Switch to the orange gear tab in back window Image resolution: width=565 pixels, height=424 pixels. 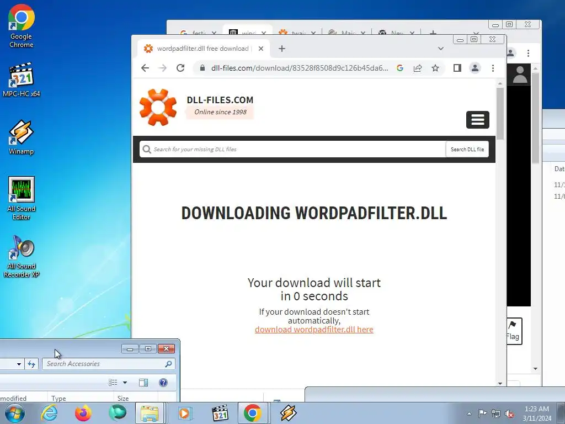(x=296, y=33)
